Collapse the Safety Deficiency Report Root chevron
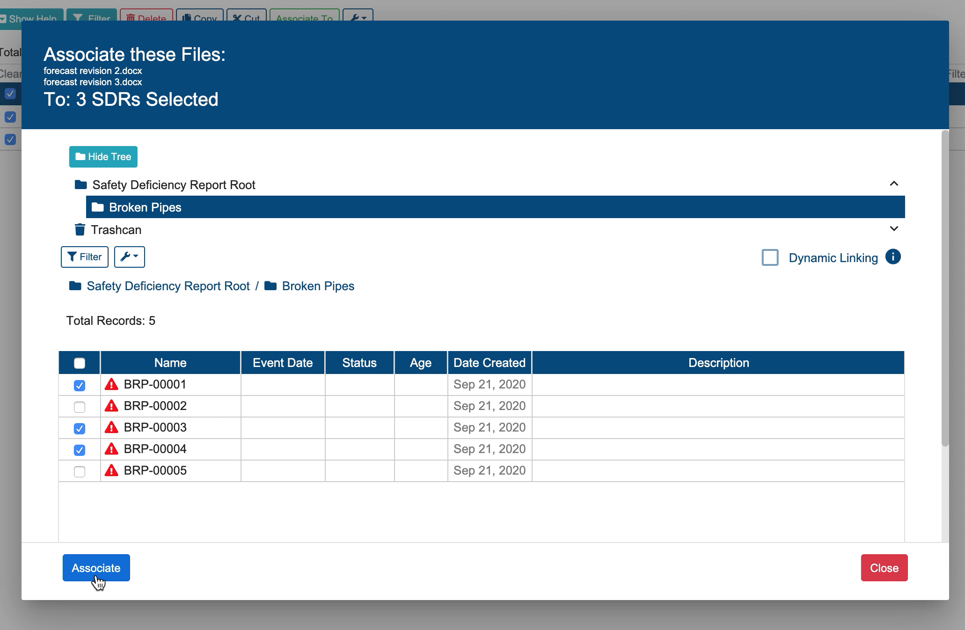Image resolution: width=965 pixels, height=630 pixels. point(894,183)
